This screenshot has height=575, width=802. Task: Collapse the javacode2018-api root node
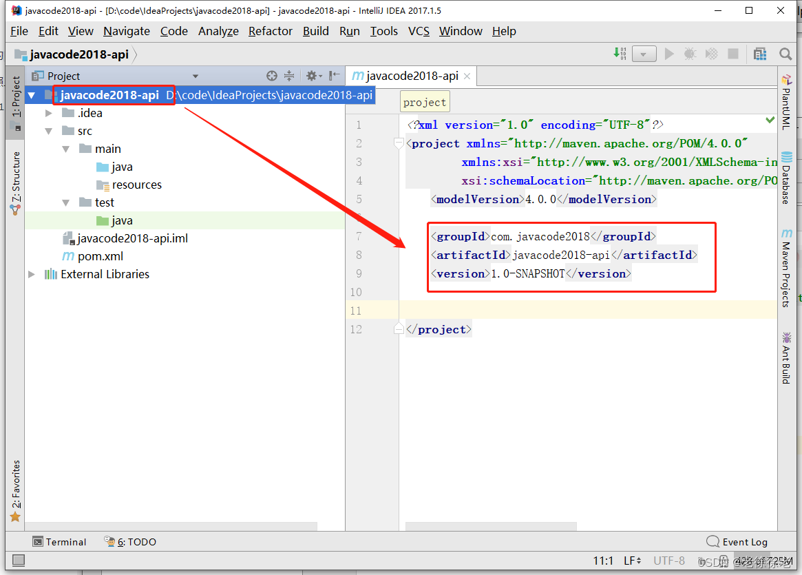(32, 95)
